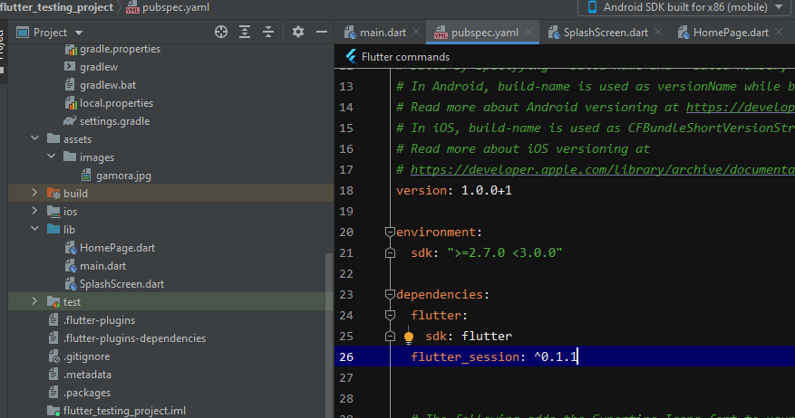
Task: Click the yellow intention lightbulb icon
Action: 409,337
